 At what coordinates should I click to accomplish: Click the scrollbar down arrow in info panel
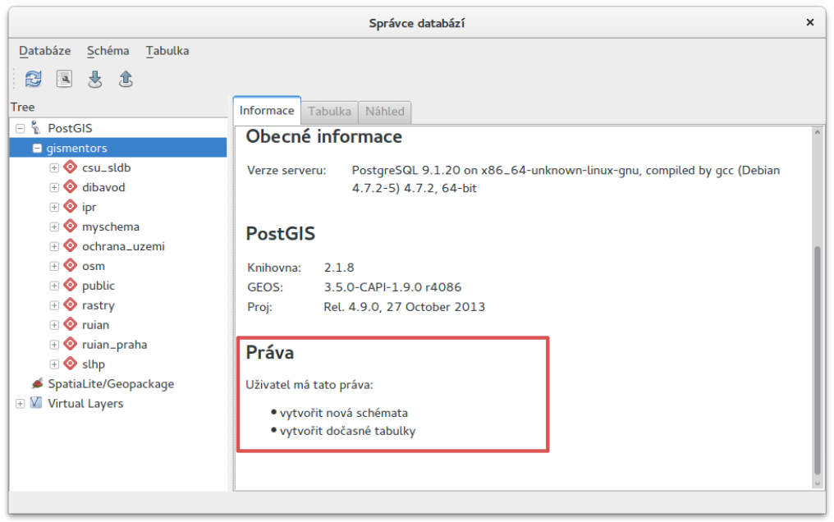(818, 483)
